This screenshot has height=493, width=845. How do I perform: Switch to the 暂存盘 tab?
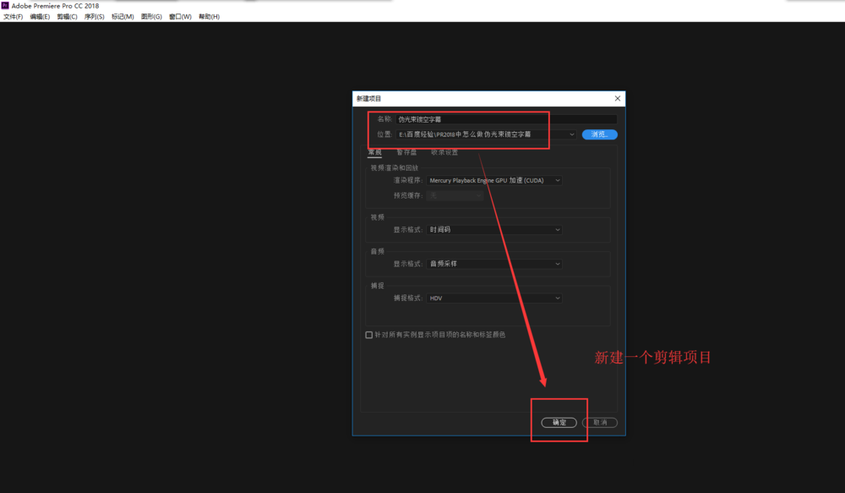406,153
